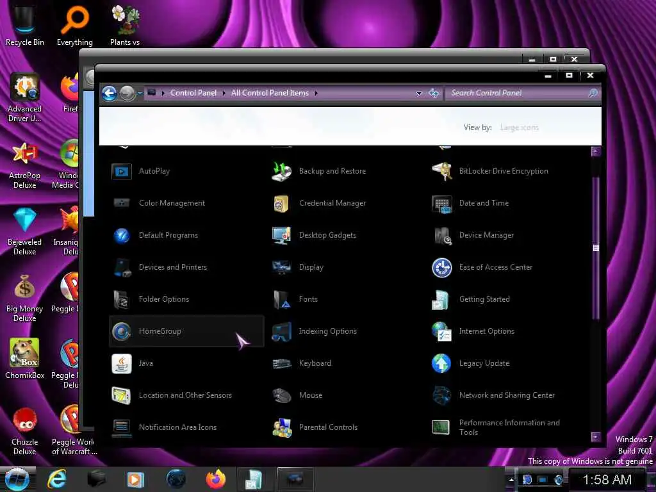Expand the address bar history dropdown
This screenshot has width=656, height=492.
419,94
